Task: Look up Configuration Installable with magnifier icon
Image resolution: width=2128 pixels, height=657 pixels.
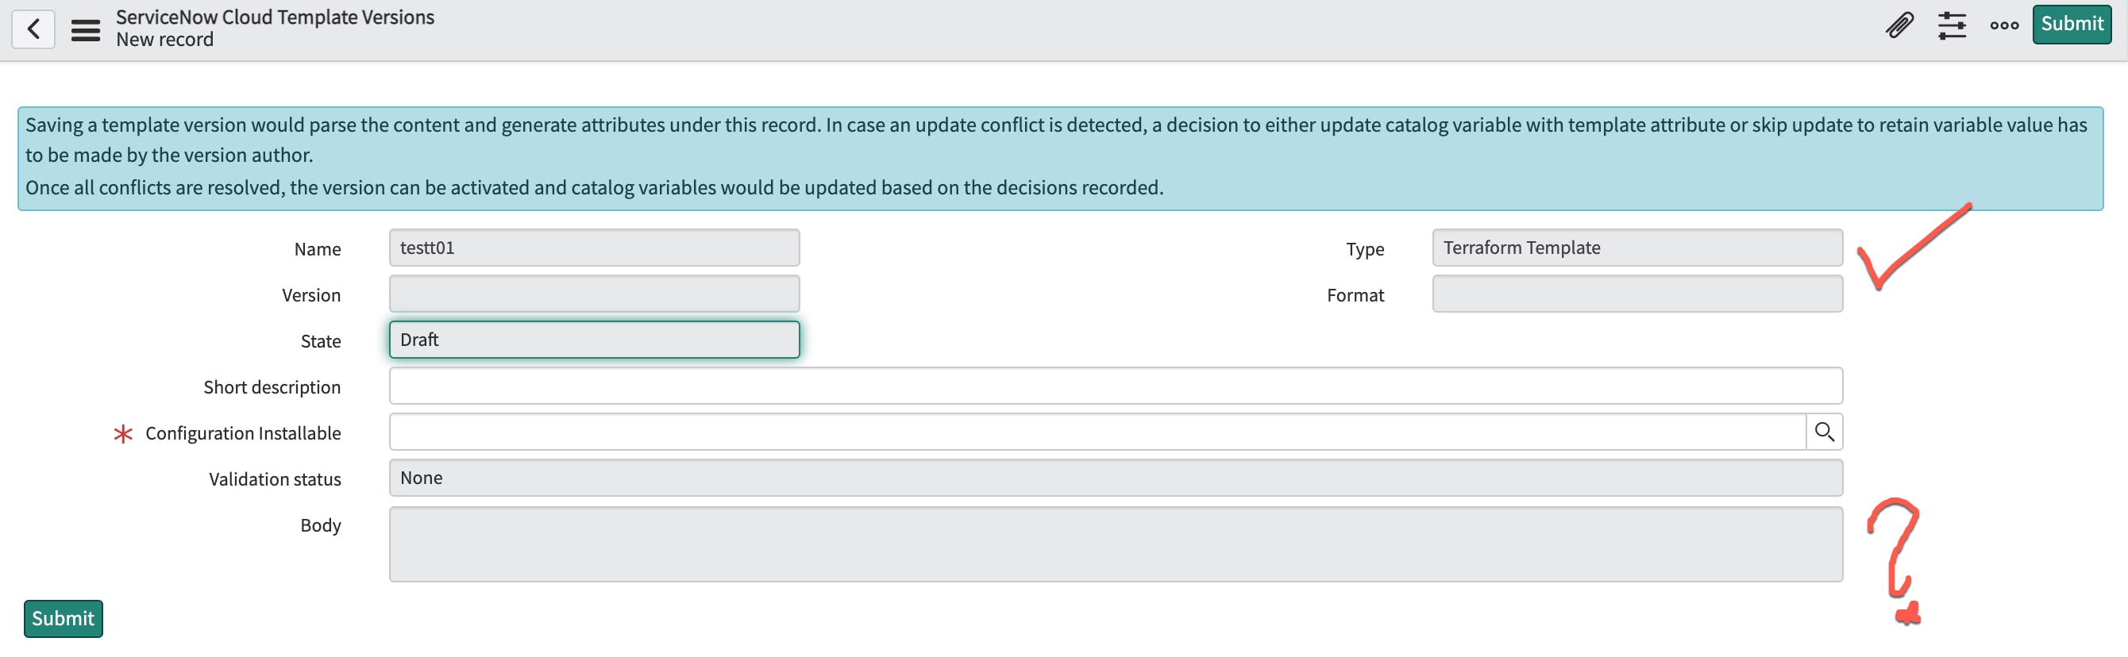Action: pyautogui.click(x=1824, y=431)
